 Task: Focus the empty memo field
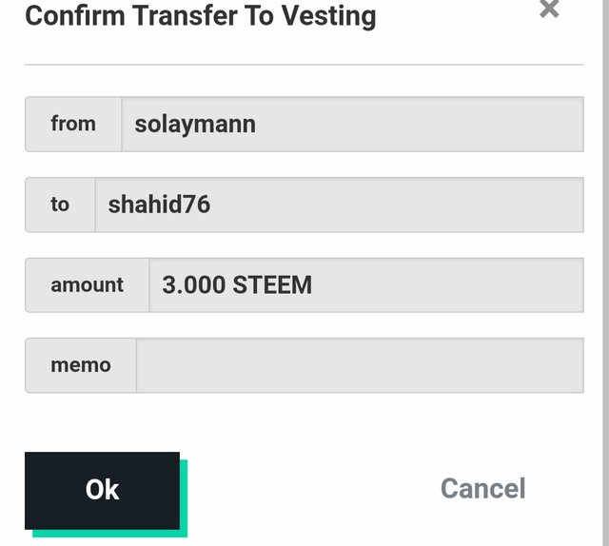point(360,365)
